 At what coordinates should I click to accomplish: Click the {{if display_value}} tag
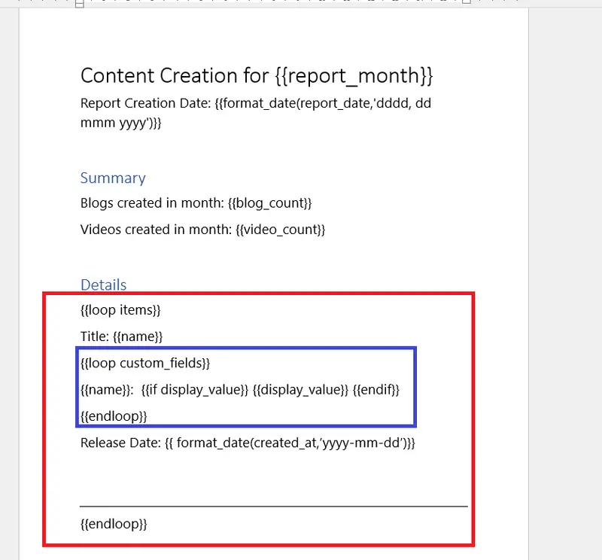point(195,390)
